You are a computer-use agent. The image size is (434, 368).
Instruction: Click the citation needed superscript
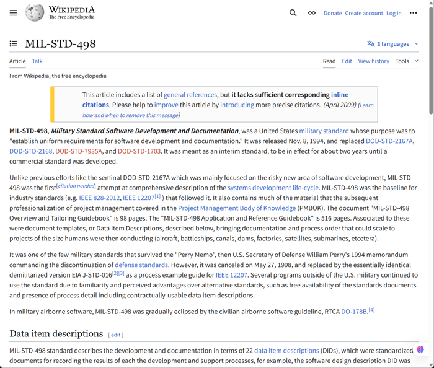click(76, 186)
